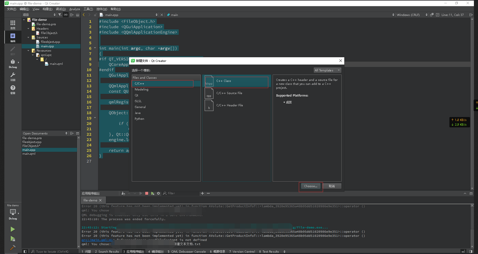This screenshot has height=254, width=478.
Task: Click the Choose... button
Action: 311,186
